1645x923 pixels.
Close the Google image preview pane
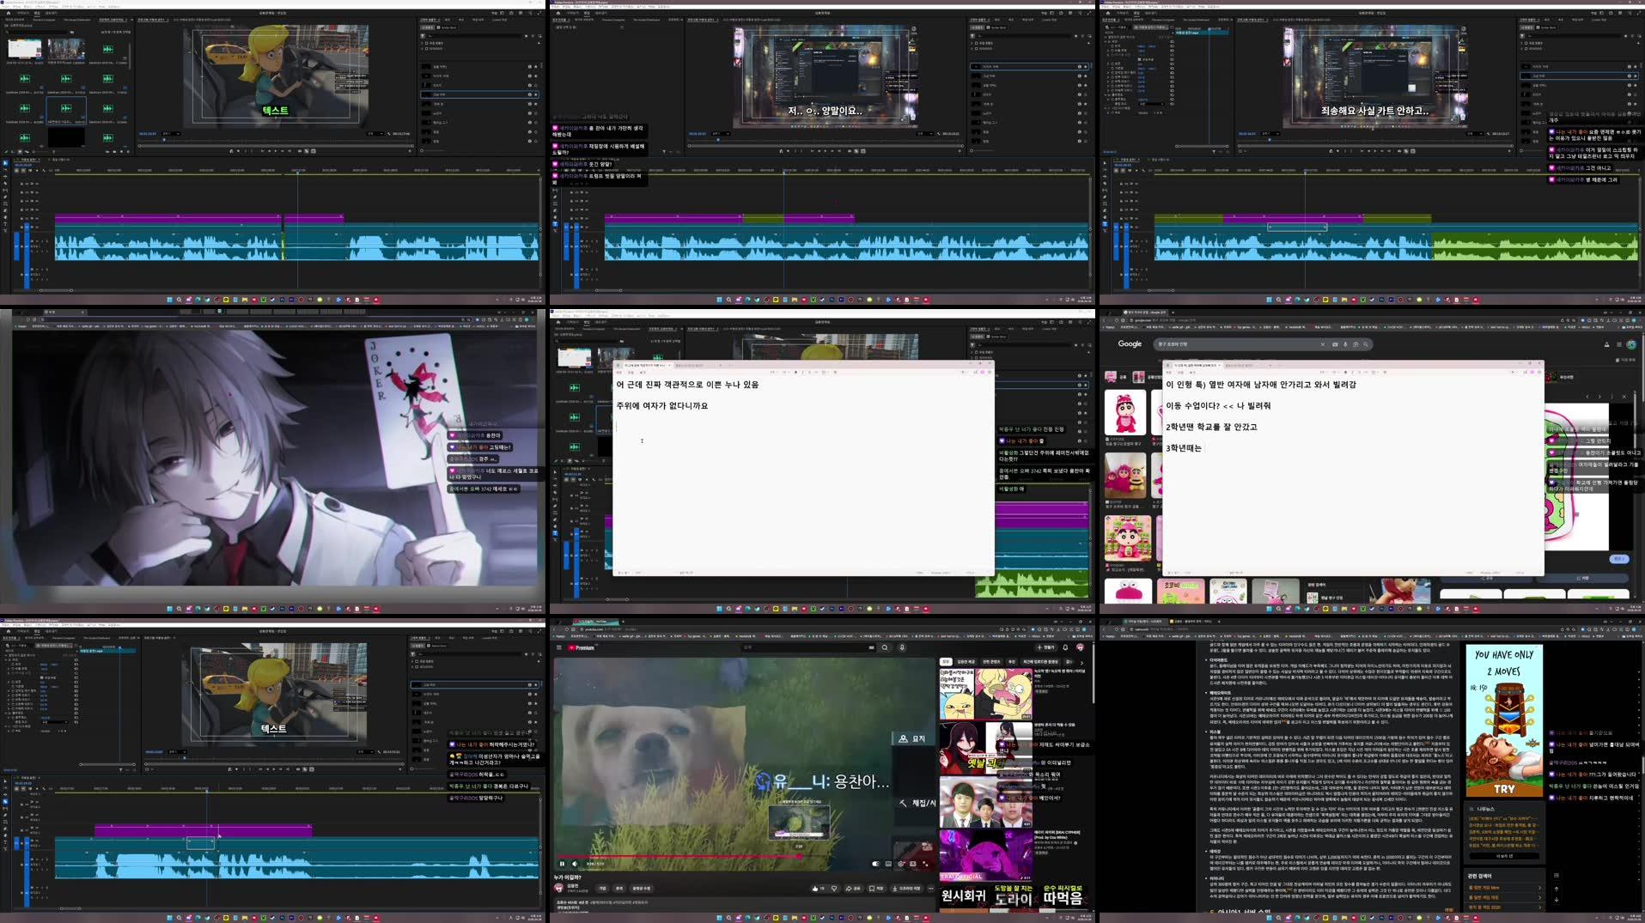click(x=1624, y=397)
